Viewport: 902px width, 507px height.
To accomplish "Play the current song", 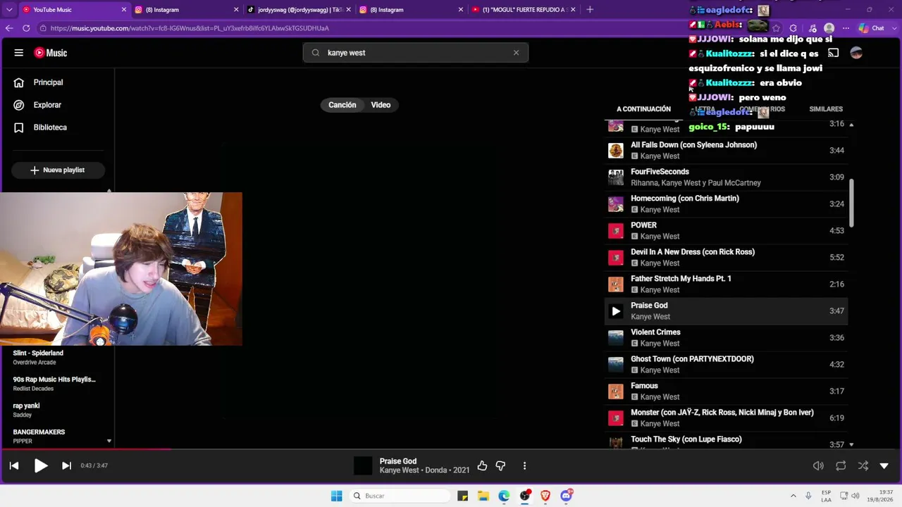I will [41, 465].
